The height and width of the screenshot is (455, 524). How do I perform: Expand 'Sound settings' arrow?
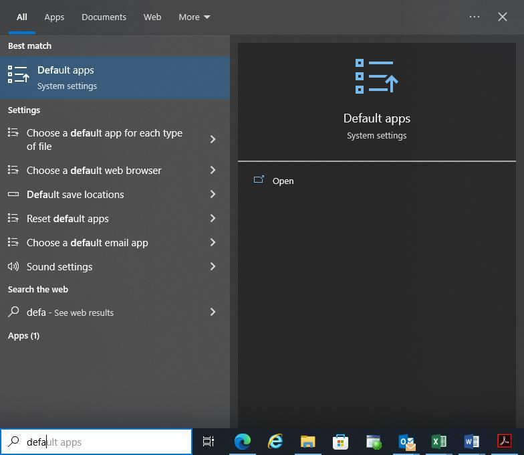(x=213, y=266)
